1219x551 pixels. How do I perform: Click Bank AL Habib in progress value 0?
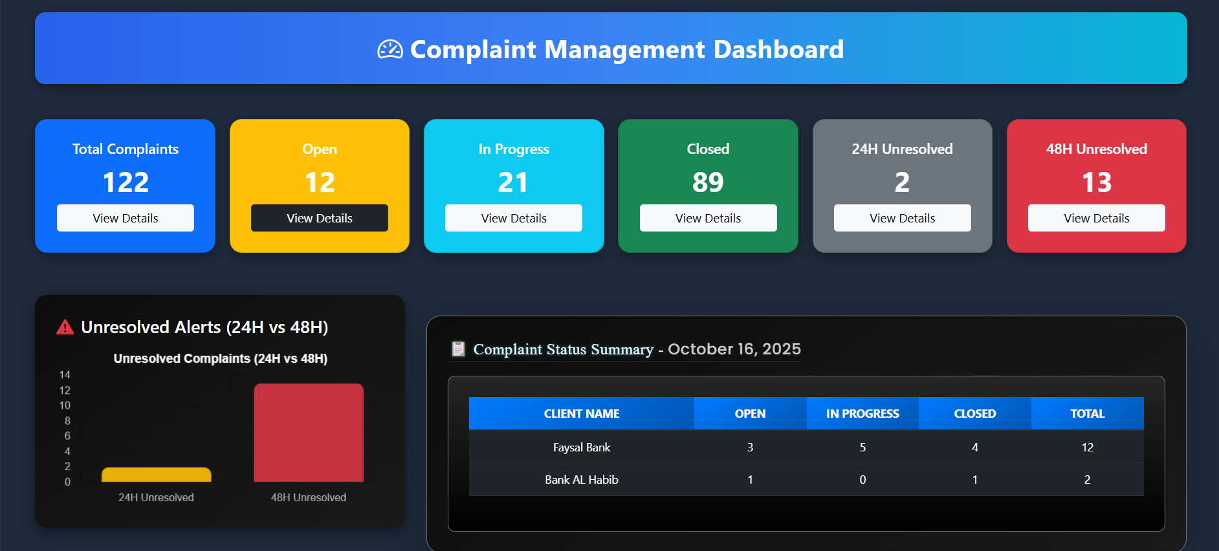(x=862, y=480)
